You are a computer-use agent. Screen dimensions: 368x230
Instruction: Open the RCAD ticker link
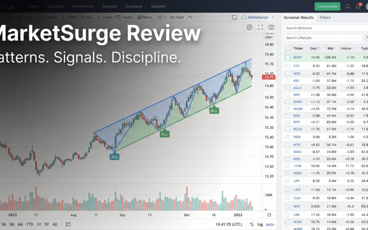tap(297, 129)
